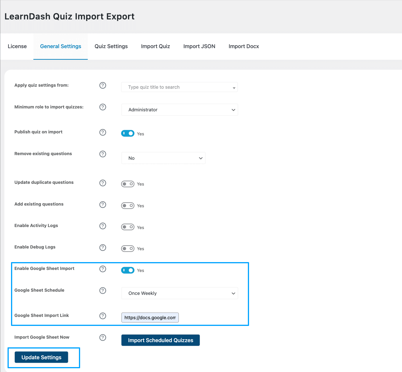Turn off Publish quiz on import toggle
The height and width of the screenshot is (372, 402).
point(128,133)
